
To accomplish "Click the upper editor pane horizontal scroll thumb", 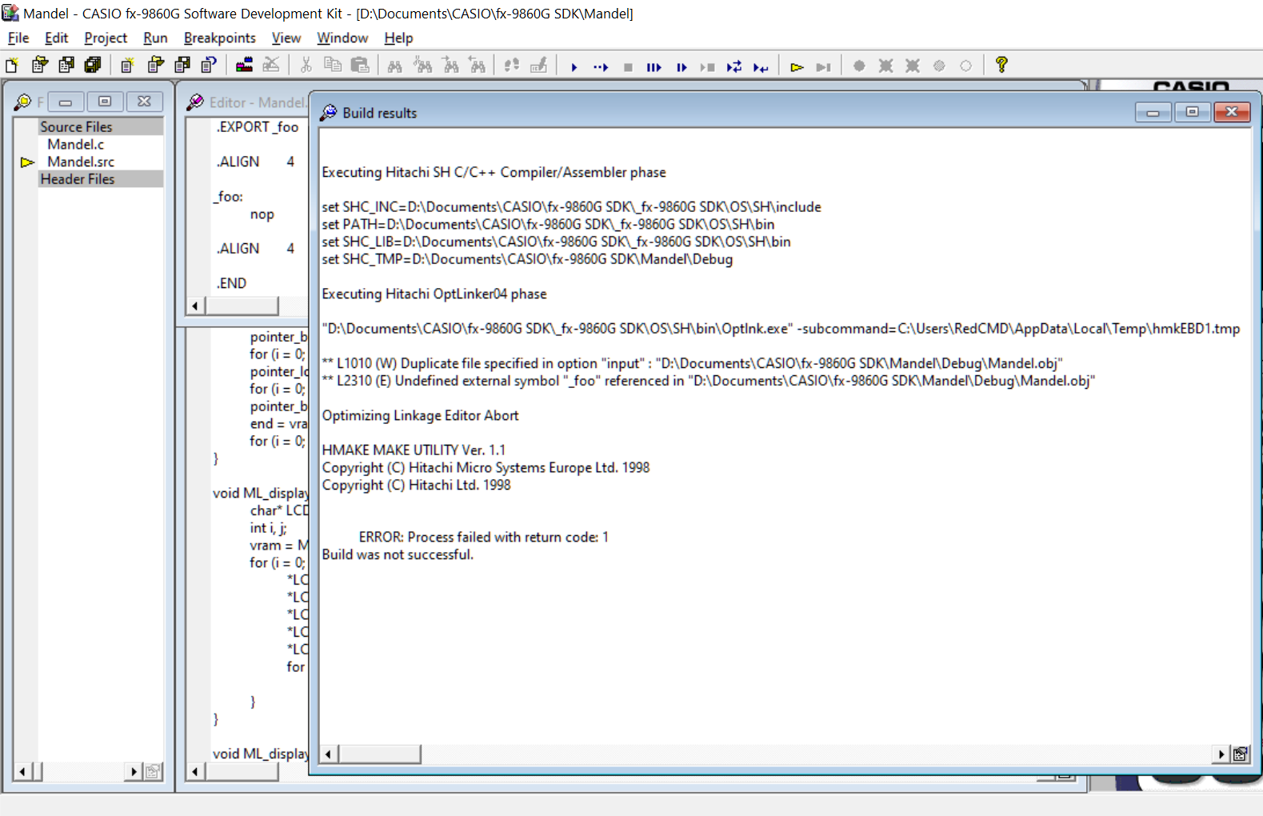I will pos(242,306).
